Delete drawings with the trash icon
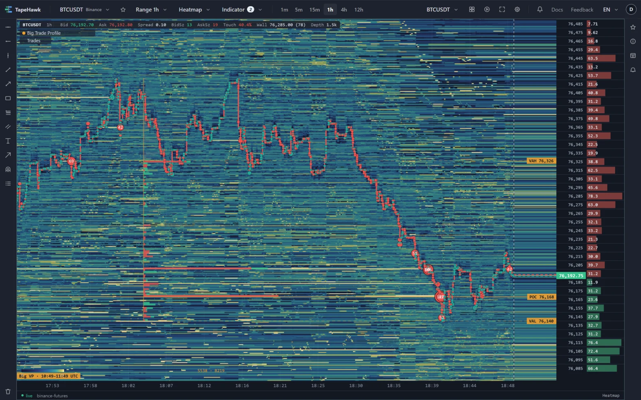The image size is (641, 400). (x=8, y=392)
